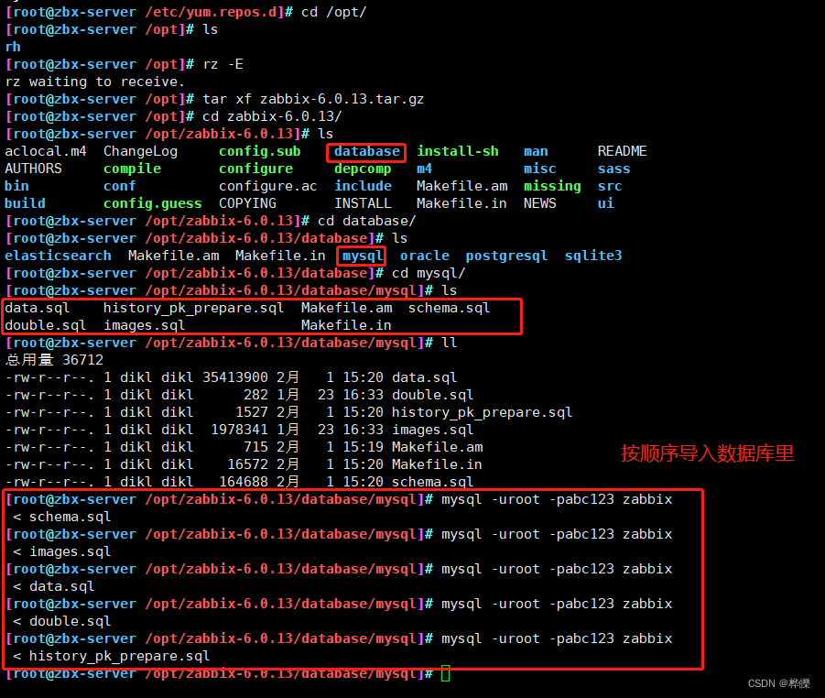Click the '< double.sql' import line
The image size is (825, 698).
click(61, 621)
